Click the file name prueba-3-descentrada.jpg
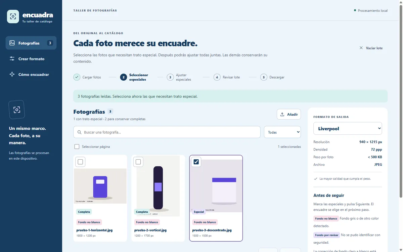 [x=212, y=230]
